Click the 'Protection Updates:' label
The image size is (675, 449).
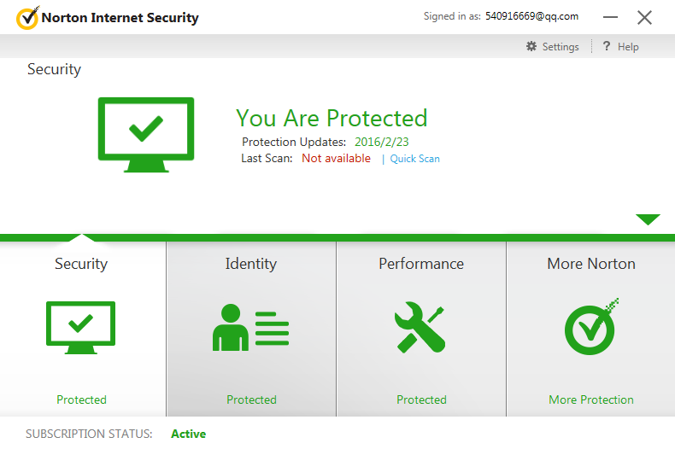(294, 142)
